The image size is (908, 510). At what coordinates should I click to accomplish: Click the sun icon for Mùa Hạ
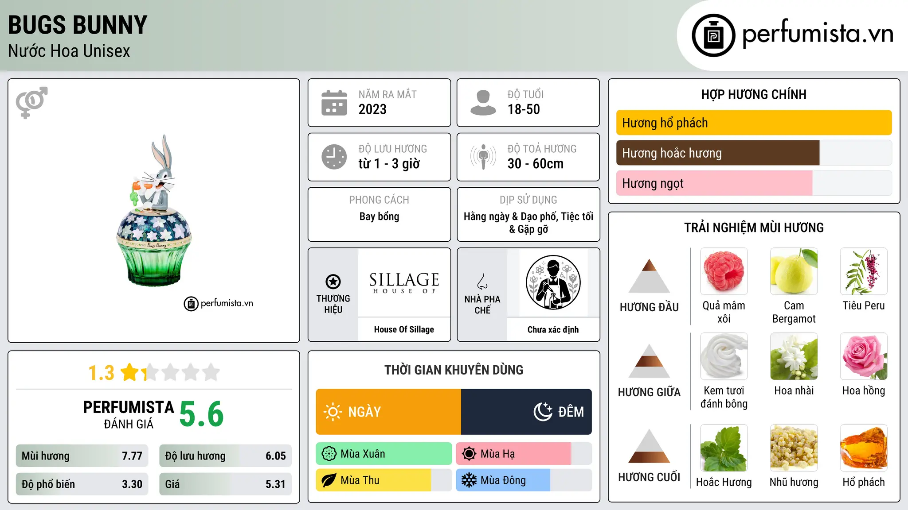[469, 454]
